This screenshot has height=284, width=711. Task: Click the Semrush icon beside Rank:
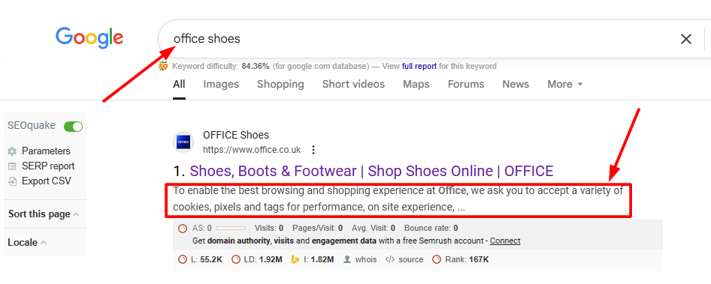pyautogui.click(x=437, y=259)
